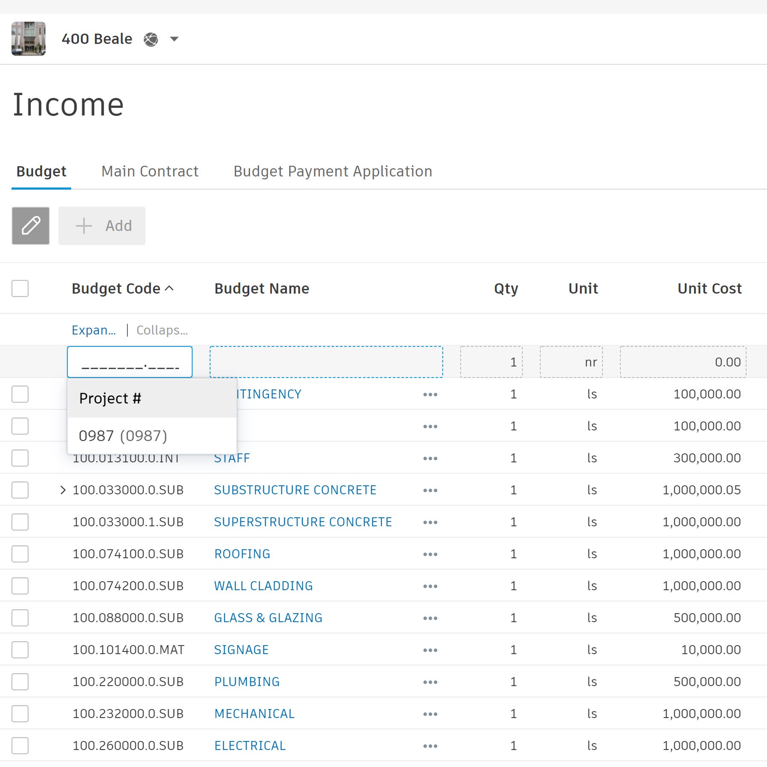Screen dimensions: 767x767
Task: Click the empty Budget Name input field
Action: pyautogui.click(x=326, y=362)
